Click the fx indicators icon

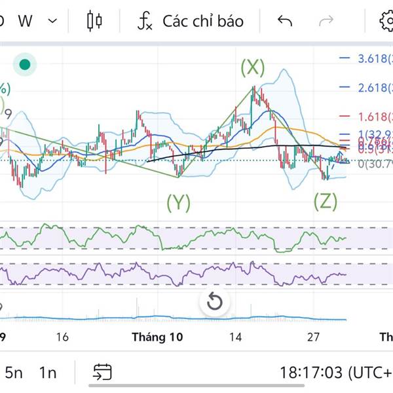pyautogui.click(x=145, y=21)
